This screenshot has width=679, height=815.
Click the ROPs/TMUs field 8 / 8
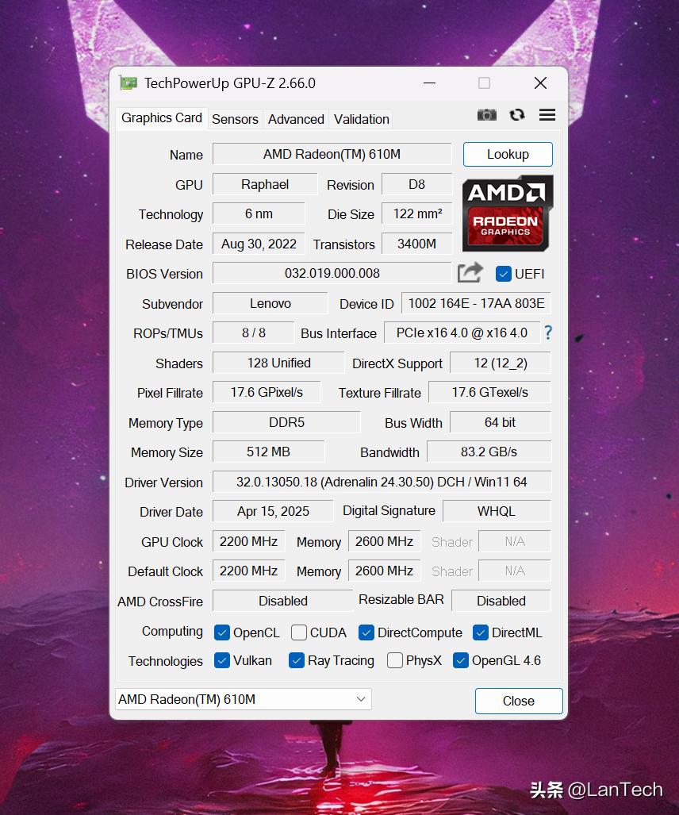tap(254, 333)
